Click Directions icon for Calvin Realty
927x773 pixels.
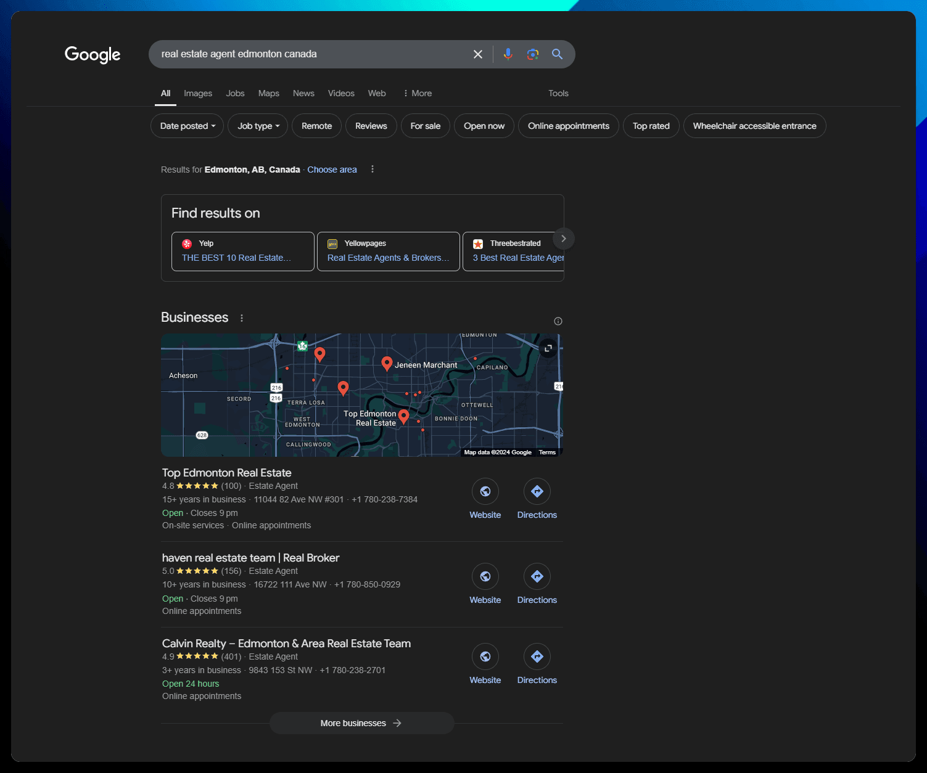[x=537, y=656]
